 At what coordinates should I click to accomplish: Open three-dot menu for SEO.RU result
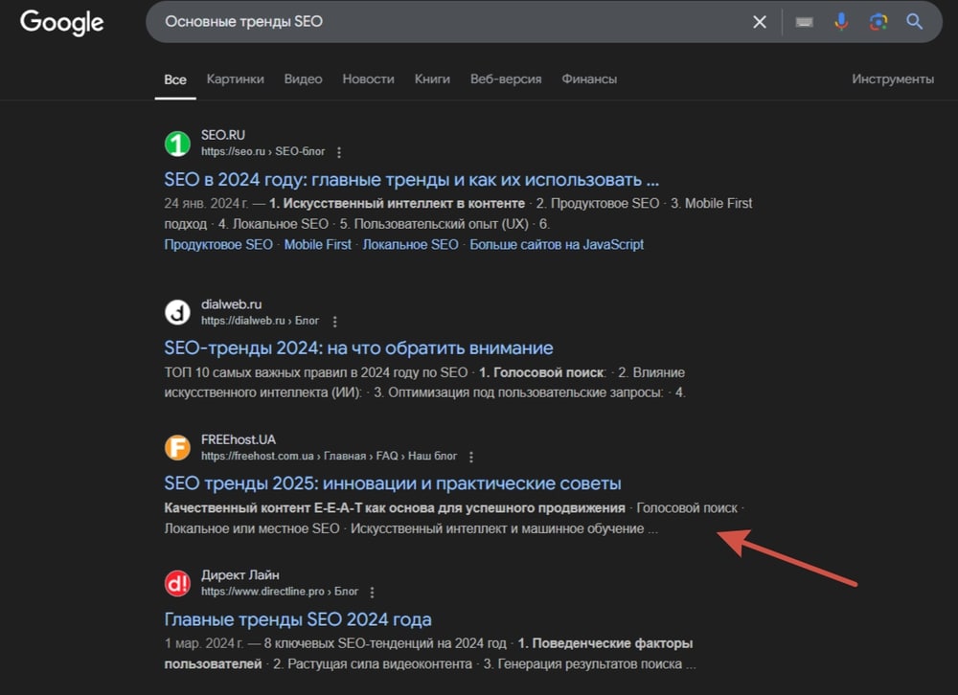[x=339, y=152]
